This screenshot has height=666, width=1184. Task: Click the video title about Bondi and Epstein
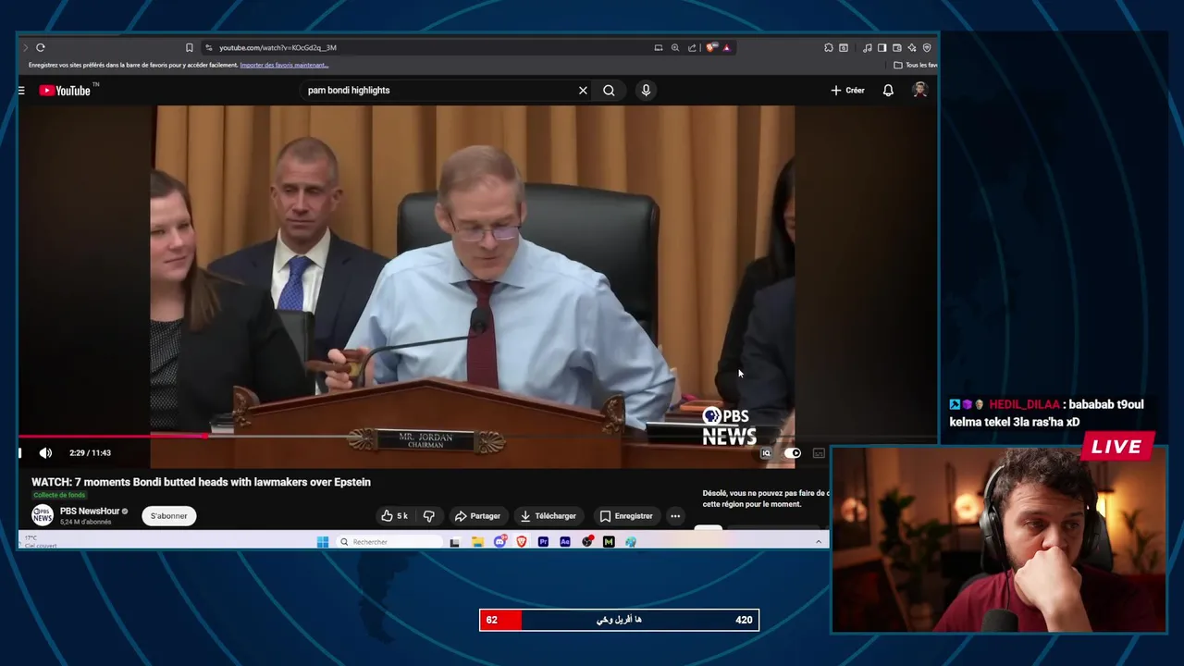click(x=201, y=482)
